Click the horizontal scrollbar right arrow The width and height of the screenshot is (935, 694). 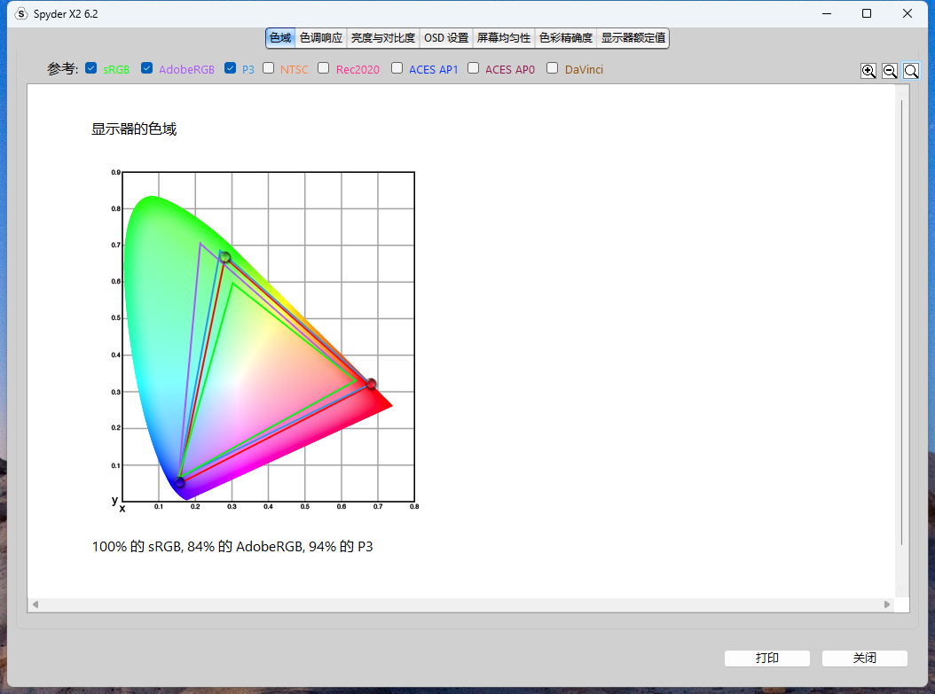pos(887,604)
